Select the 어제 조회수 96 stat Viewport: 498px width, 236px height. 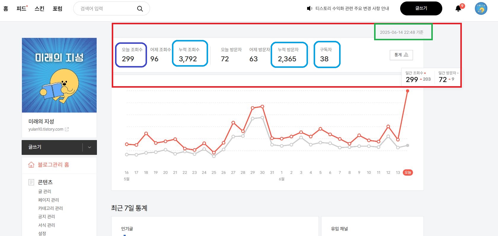click(x=160, y=55)
